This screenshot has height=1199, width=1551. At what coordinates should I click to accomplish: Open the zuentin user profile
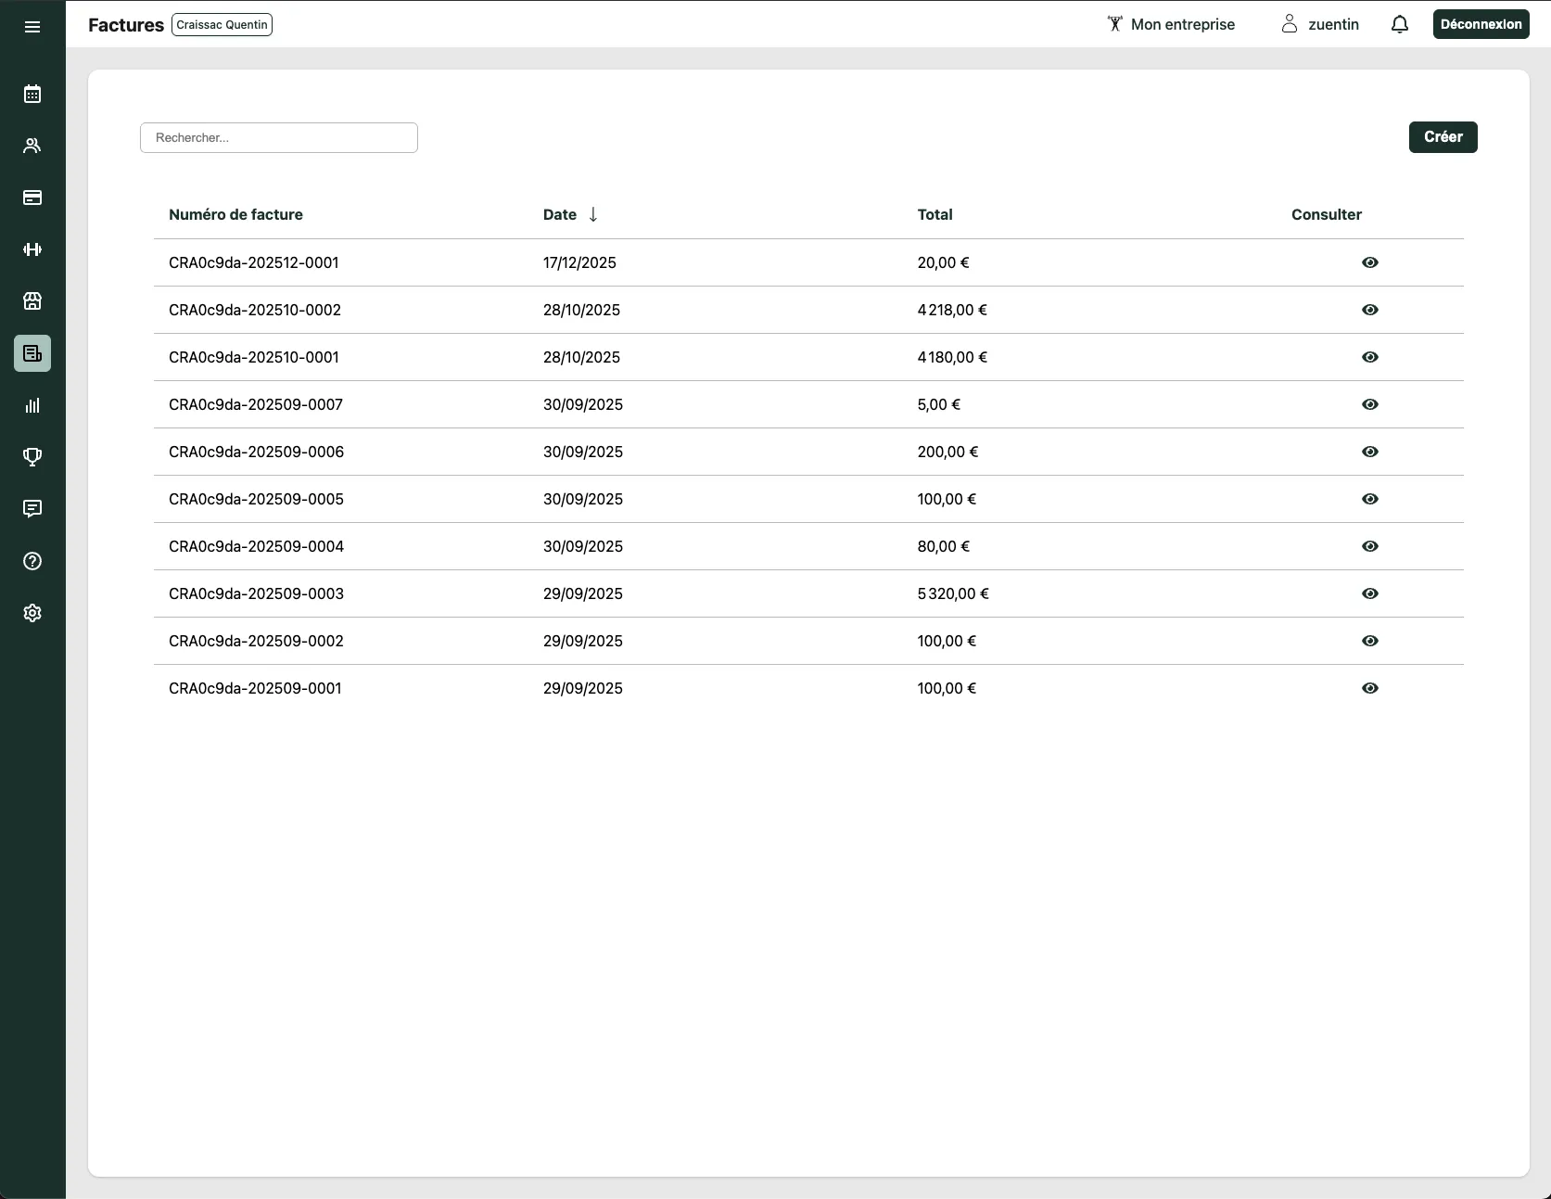click(1320, 25)
